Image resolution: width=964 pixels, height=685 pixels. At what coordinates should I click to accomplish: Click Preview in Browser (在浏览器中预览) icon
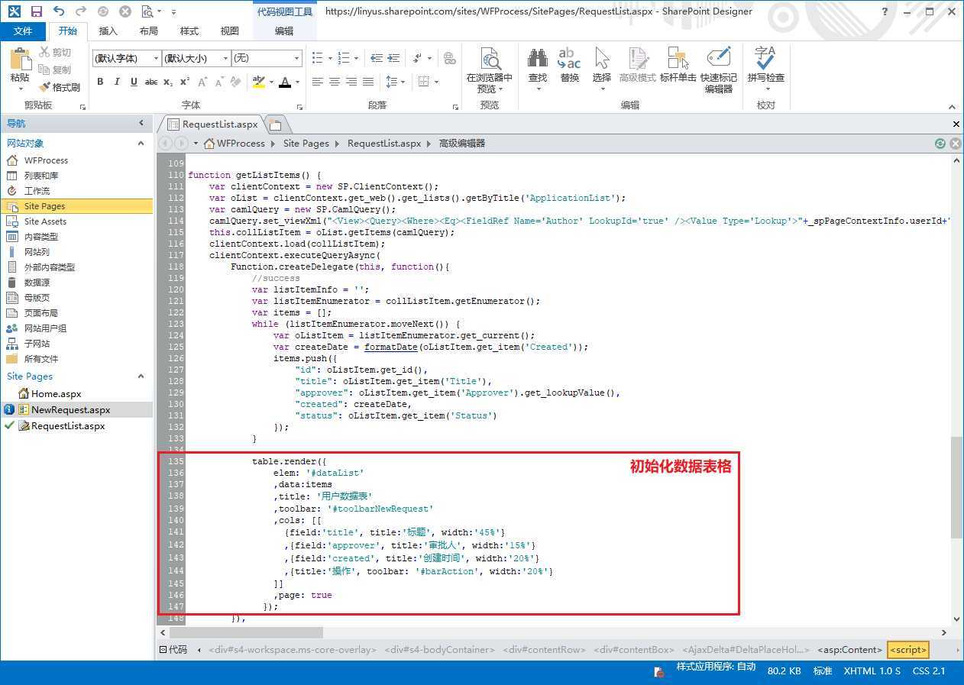(x=490, y=60)
